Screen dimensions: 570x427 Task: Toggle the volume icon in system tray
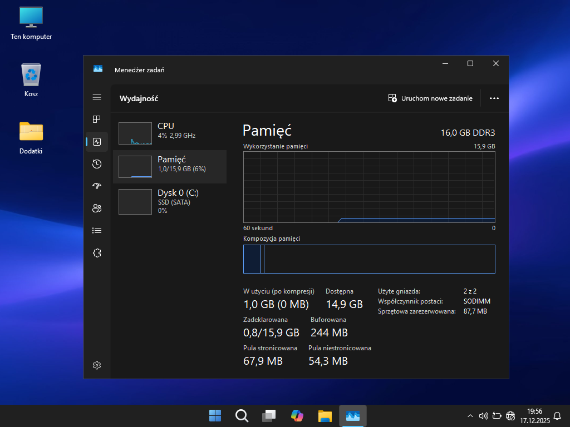483,416
